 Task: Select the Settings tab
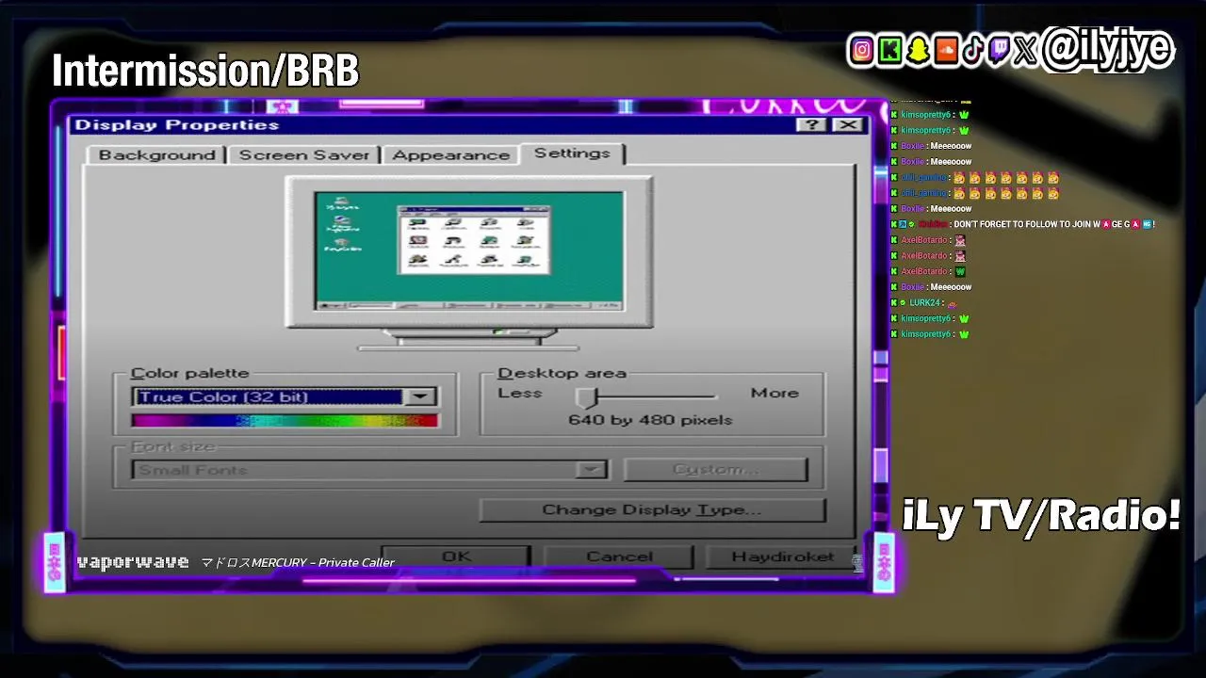click(572, 153)
